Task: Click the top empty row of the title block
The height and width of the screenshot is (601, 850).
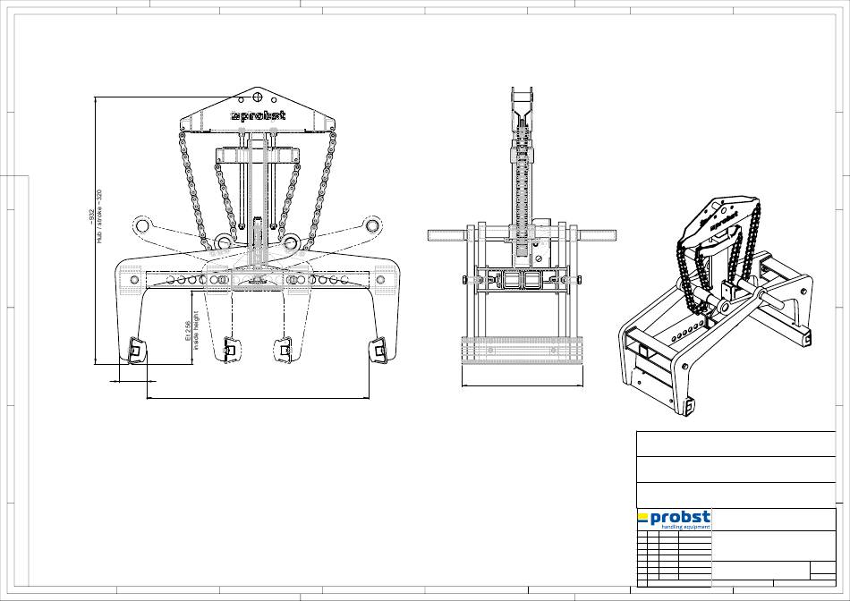Action: click(735, 444)
